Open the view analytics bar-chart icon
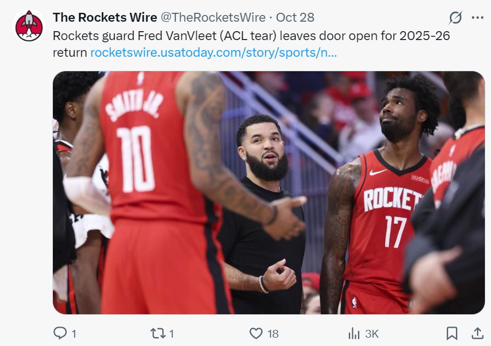 (354, 334)
